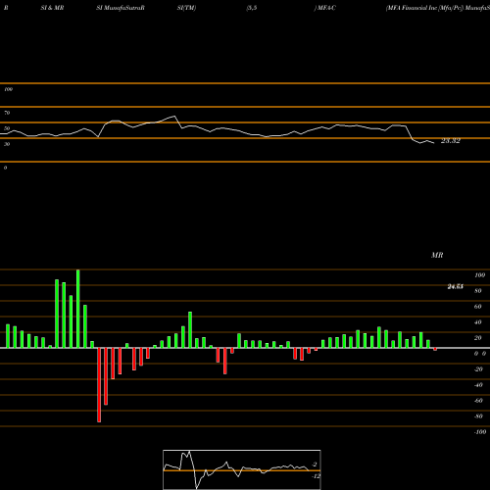This screenshot has width=490, height=490.
Task: Click the last small red MR bar
Action: tap(435, 349)
